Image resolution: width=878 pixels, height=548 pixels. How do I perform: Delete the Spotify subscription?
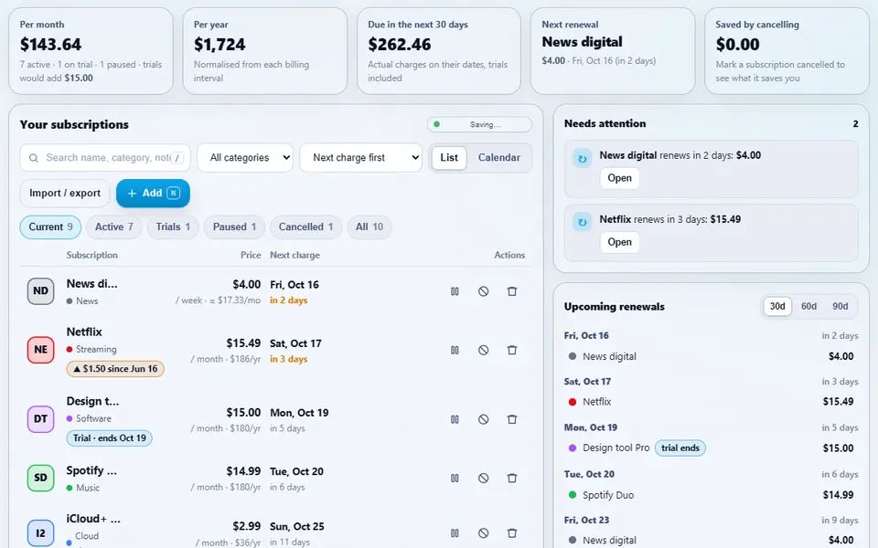coord(512,478)
